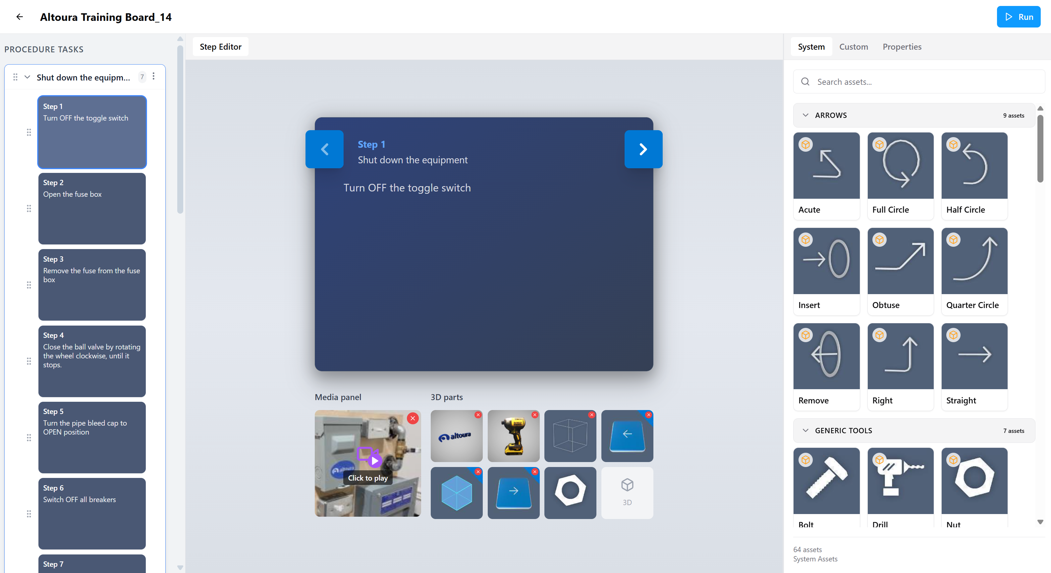Select the Insert arrow asset
Image resolution: width=1051 pixels, height=573 pixels.
(x=826, y=271)
